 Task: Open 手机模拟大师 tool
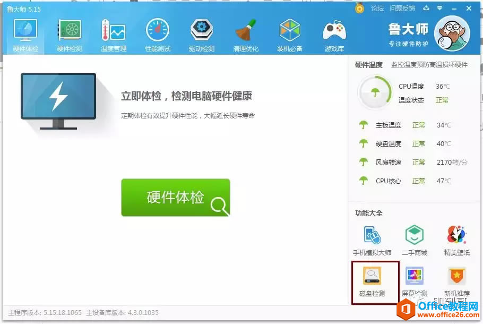point(372,241)
